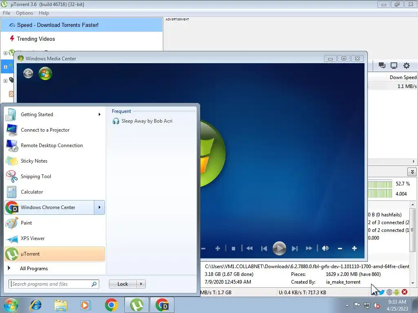Click the previous track button in Media Center
The width and height of the screenshot is (418, 313).
(x=264, y=248)
